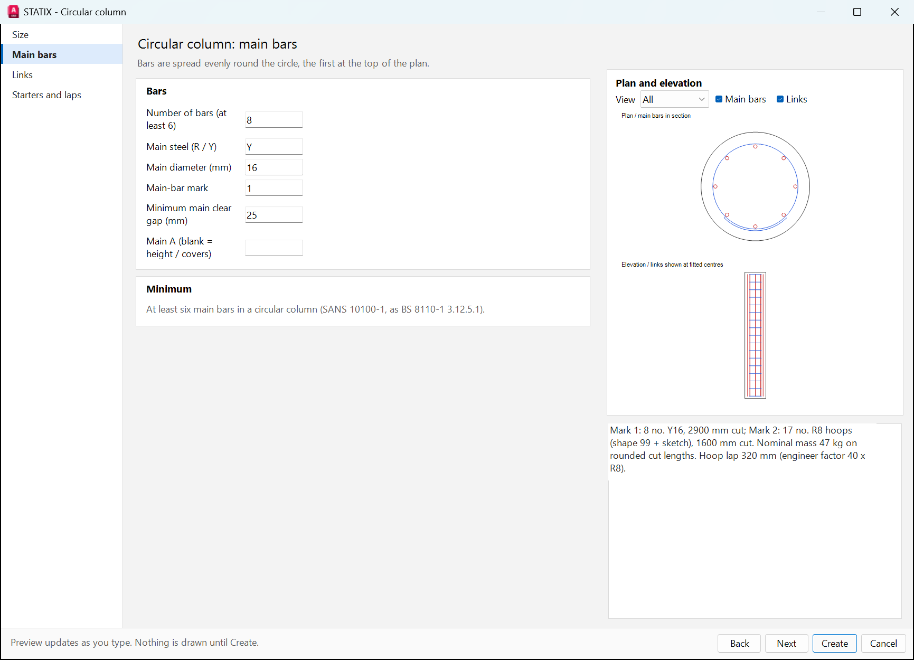Viewport: 914px width, 660px height.
Task: Click the circular plan section drawing
Action: [x=755, y=186]
